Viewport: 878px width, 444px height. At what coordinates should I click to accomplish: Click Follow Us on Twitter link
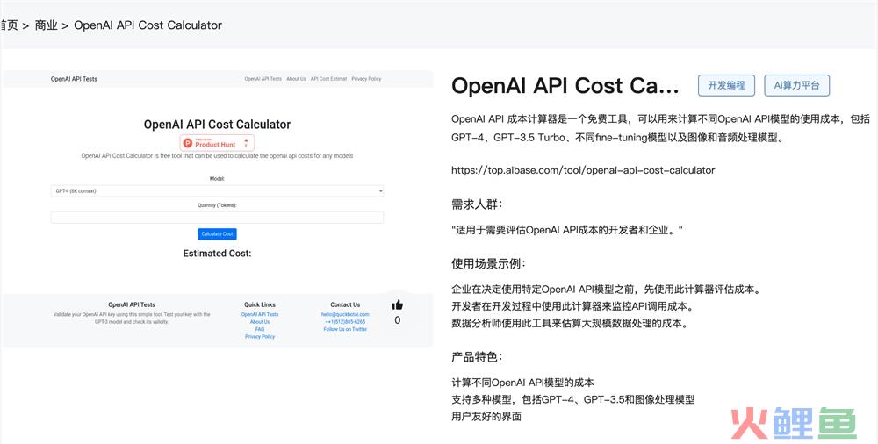click(345, 329)
